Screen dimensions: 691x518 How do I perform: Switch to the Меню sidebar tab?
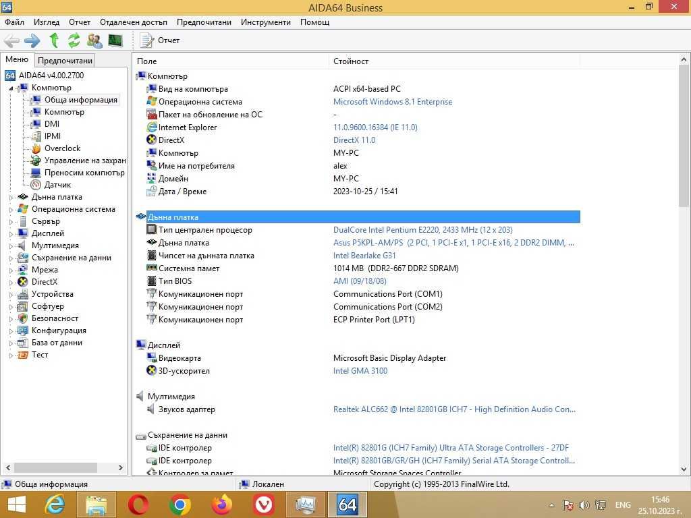[x=17, y=59]
